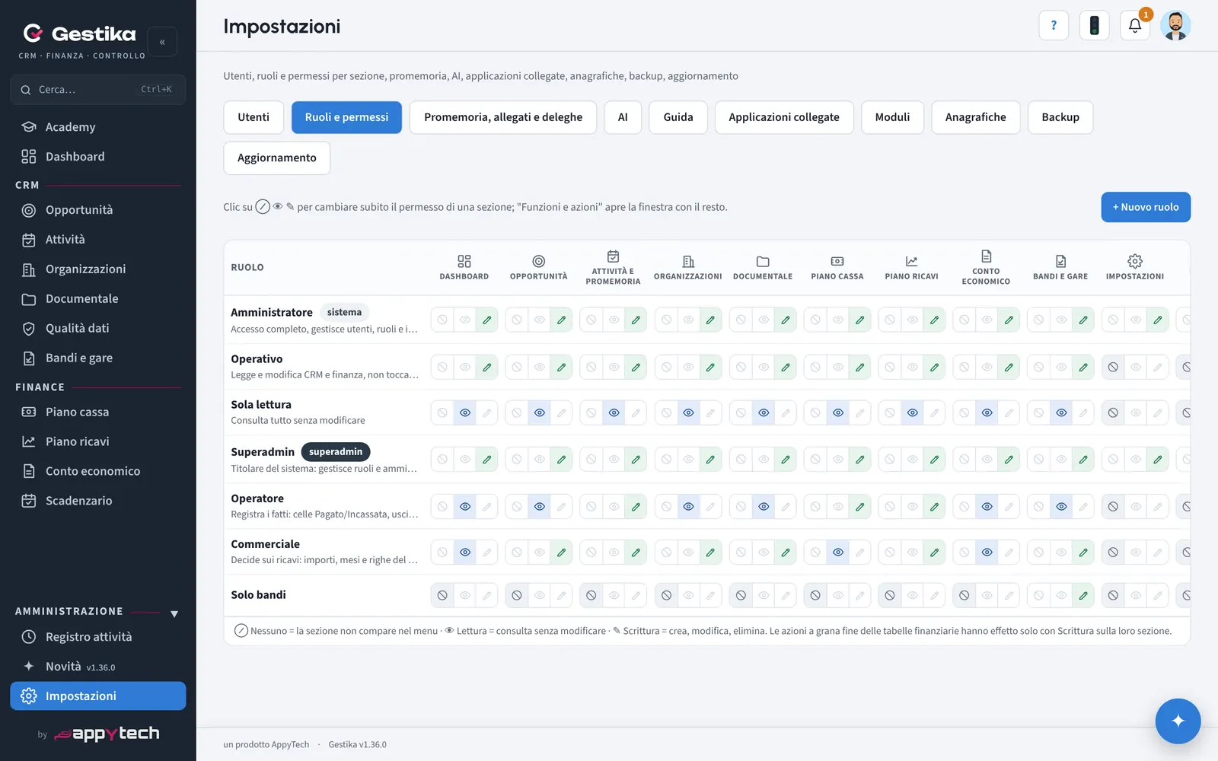The width and height of the screenshot is (1218, 761).
Task: Open Registro attività
Action: click(98, 637)
